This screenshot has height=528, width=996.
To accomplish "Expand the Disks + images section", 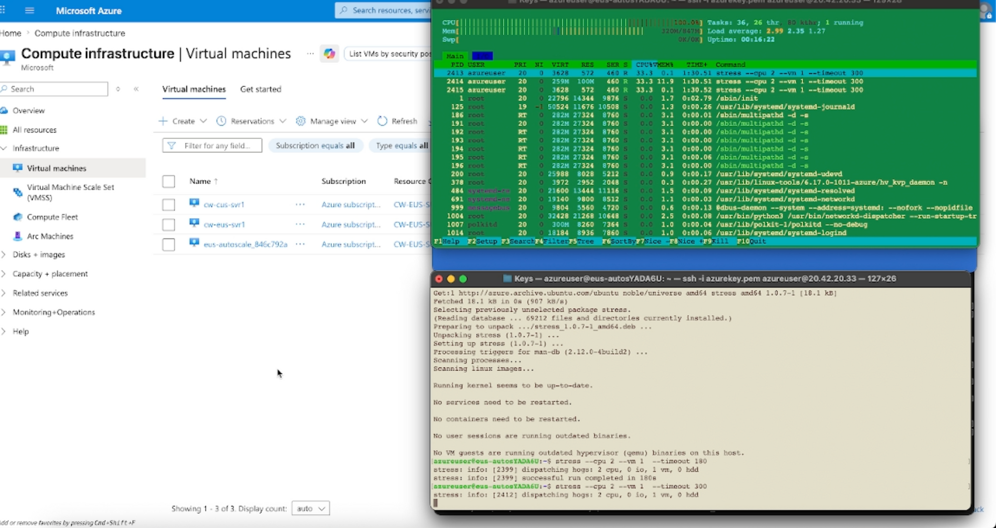I will tap(38, 254).
